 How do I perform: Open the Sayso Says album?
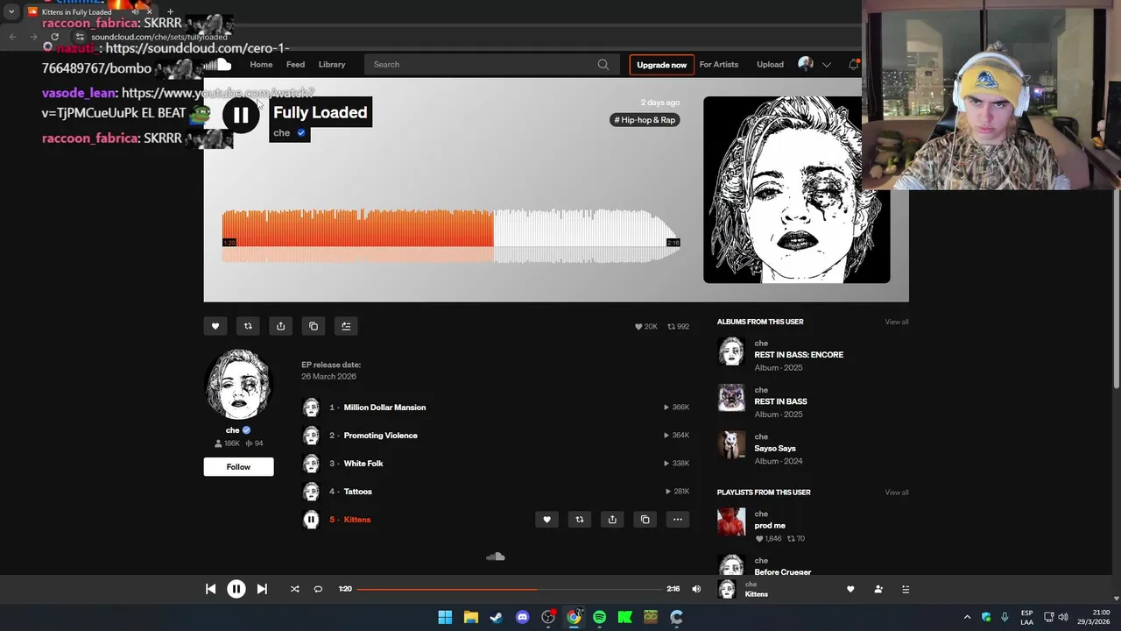(x=775, y=449)
